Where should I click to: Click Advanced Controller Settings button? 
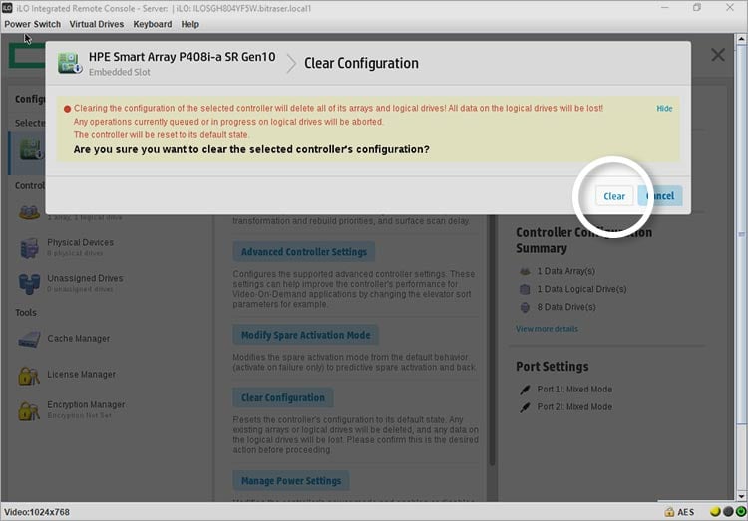coord(304,252)
